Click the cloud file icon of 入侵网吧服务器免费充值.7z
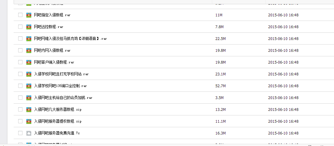 coord(29,133)
